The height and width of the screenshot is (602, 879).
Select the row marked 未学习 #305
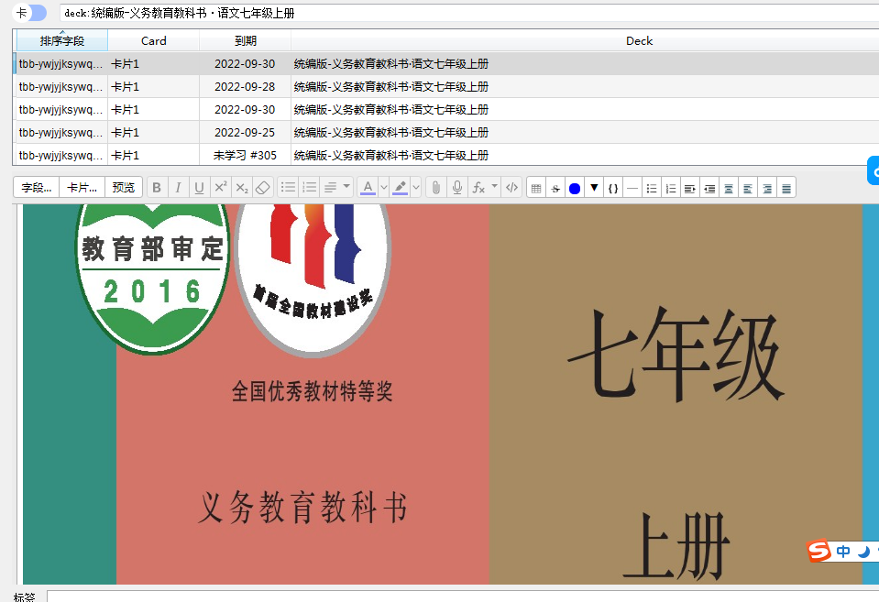445,155
